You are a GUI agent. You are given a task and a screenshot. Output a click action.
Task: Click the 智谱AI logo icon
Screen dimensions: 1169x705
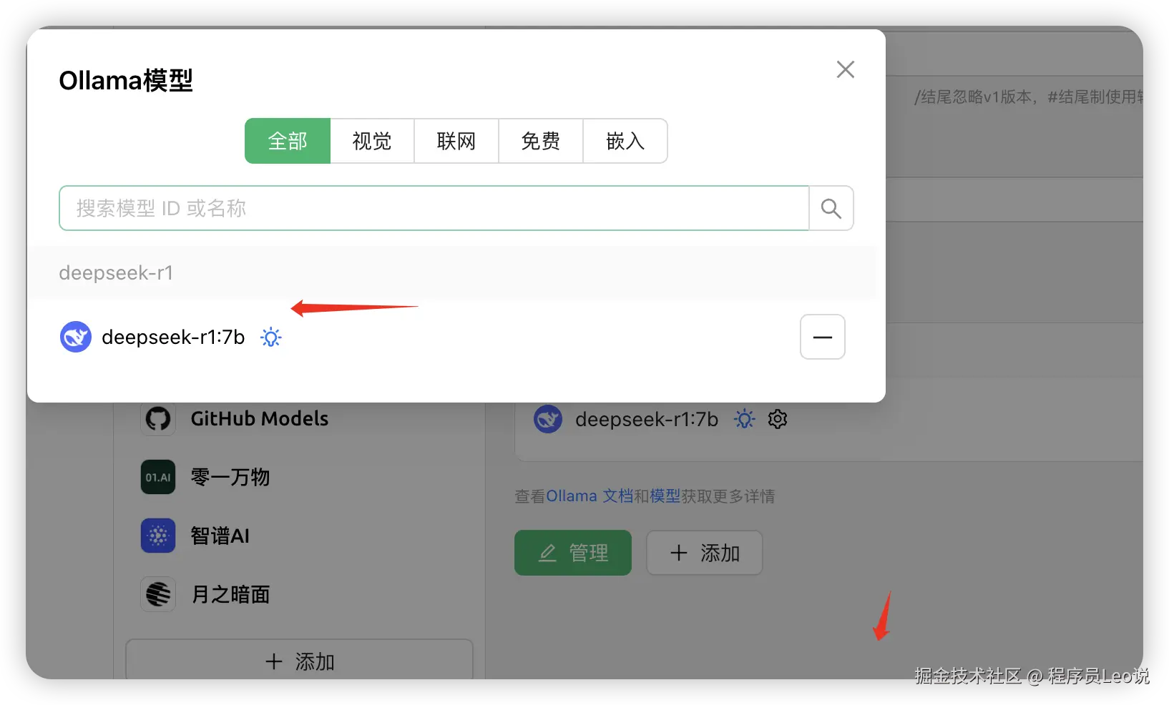pos(158,536)
